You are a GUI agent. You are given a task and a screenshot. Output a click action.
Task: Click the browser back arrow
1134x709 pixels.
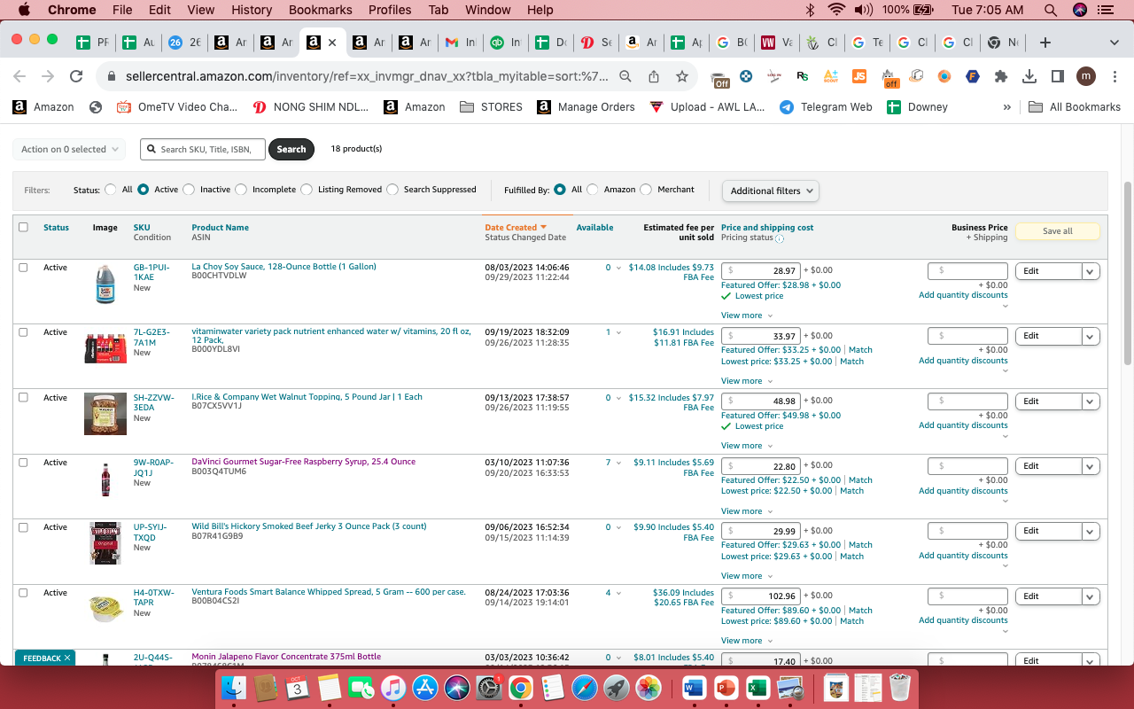[x=19, y=77]
